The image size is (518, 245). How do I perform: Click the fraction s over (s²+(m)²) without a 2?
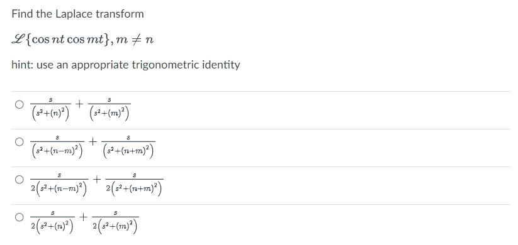109,109
